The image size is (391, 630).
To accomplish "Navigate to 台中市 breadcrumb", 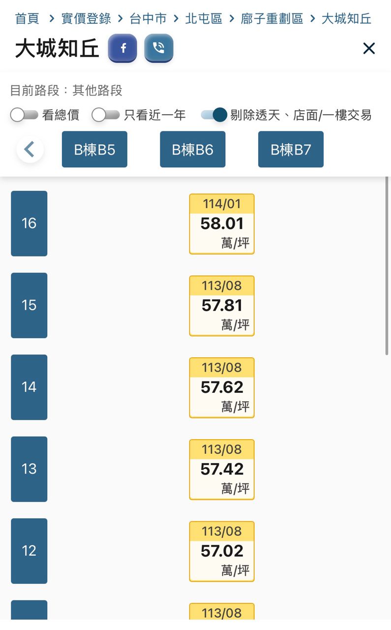I will pos(148,19).
